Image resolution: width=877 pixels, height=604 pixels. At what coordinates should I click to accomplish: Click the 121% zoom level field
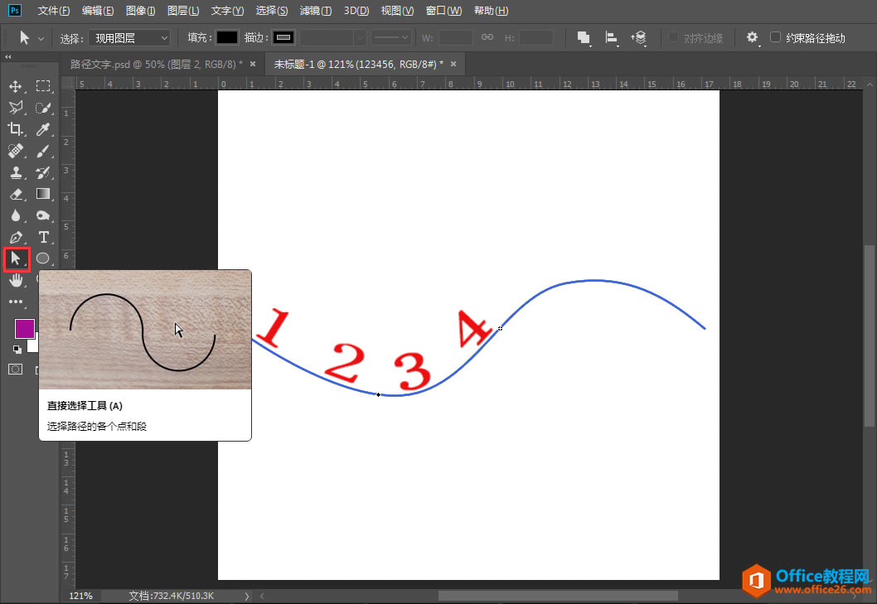click(80, 597)
